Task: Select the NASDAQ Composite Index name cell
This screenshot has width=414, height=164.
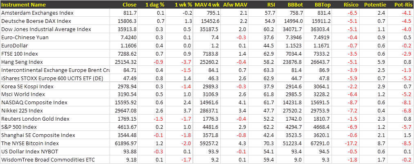Action: pyautogui.click(x=34, y=103)
